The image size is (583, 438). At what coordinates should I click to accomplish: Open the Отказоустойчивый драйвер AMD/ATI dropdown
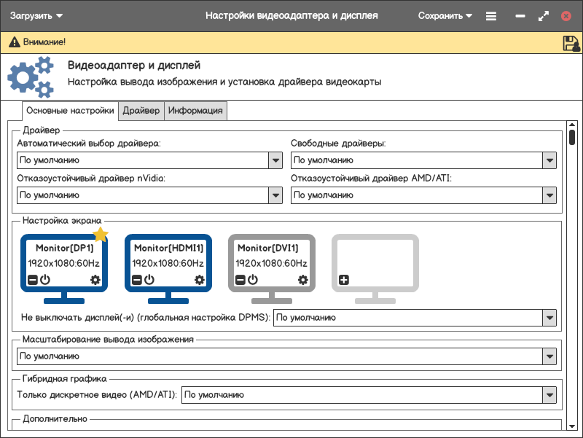tap(549, 195)
